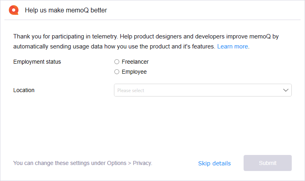Open the Learn more link
The image size is (305, 181).
(x=233, y=46)
